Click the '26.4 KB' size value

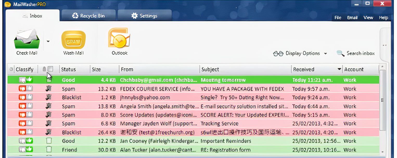tap(107, 132)
